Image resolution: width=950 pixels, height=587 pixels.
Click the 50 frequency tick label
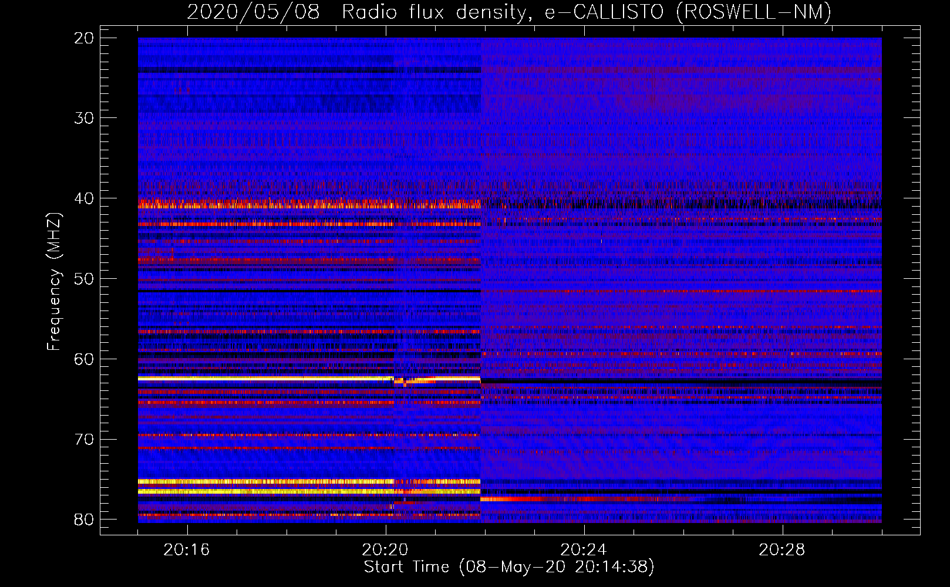pos(84,279)
